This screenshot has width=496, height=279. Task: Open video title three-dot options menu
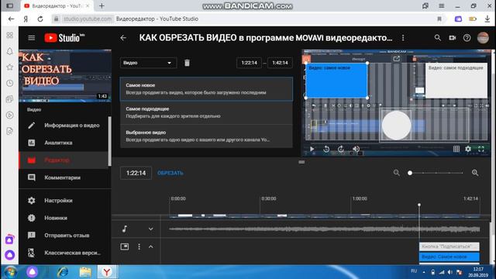pyautogui.click(x=403, y=38)
